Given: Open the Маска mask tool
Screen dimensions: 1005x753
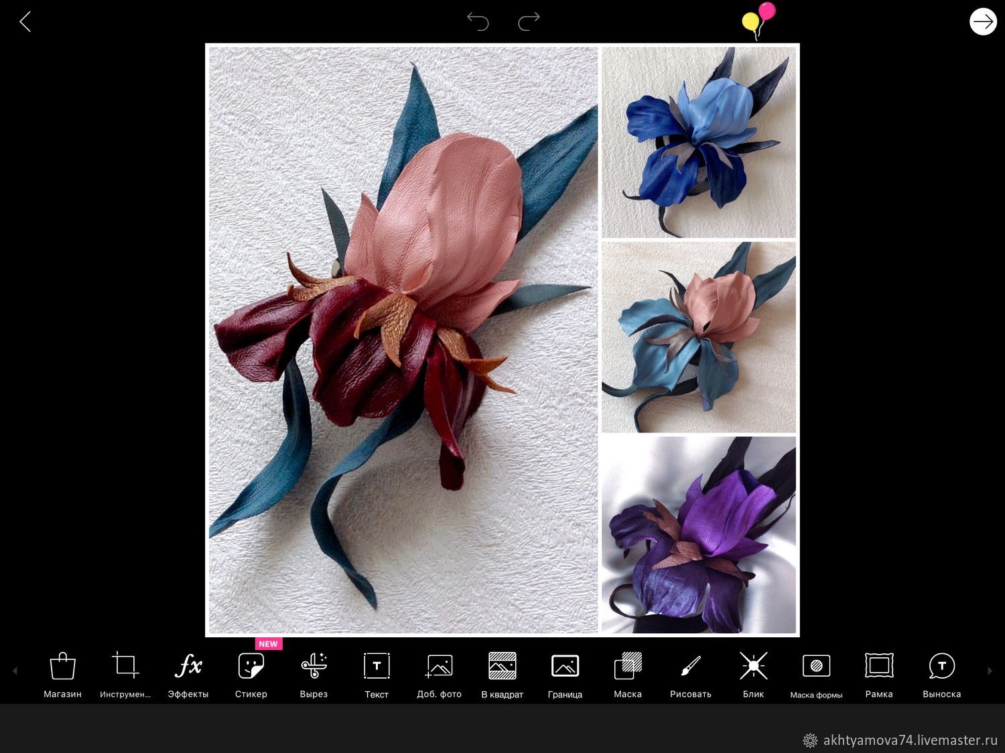Looking at the screenshot, I should click(628, 675).
